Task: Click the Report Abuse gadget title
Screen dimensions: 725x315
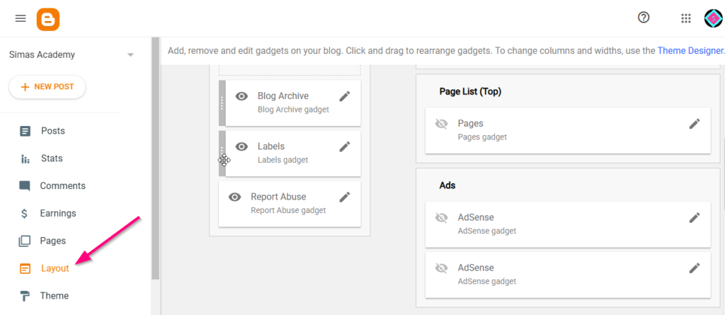Action: 278,197
